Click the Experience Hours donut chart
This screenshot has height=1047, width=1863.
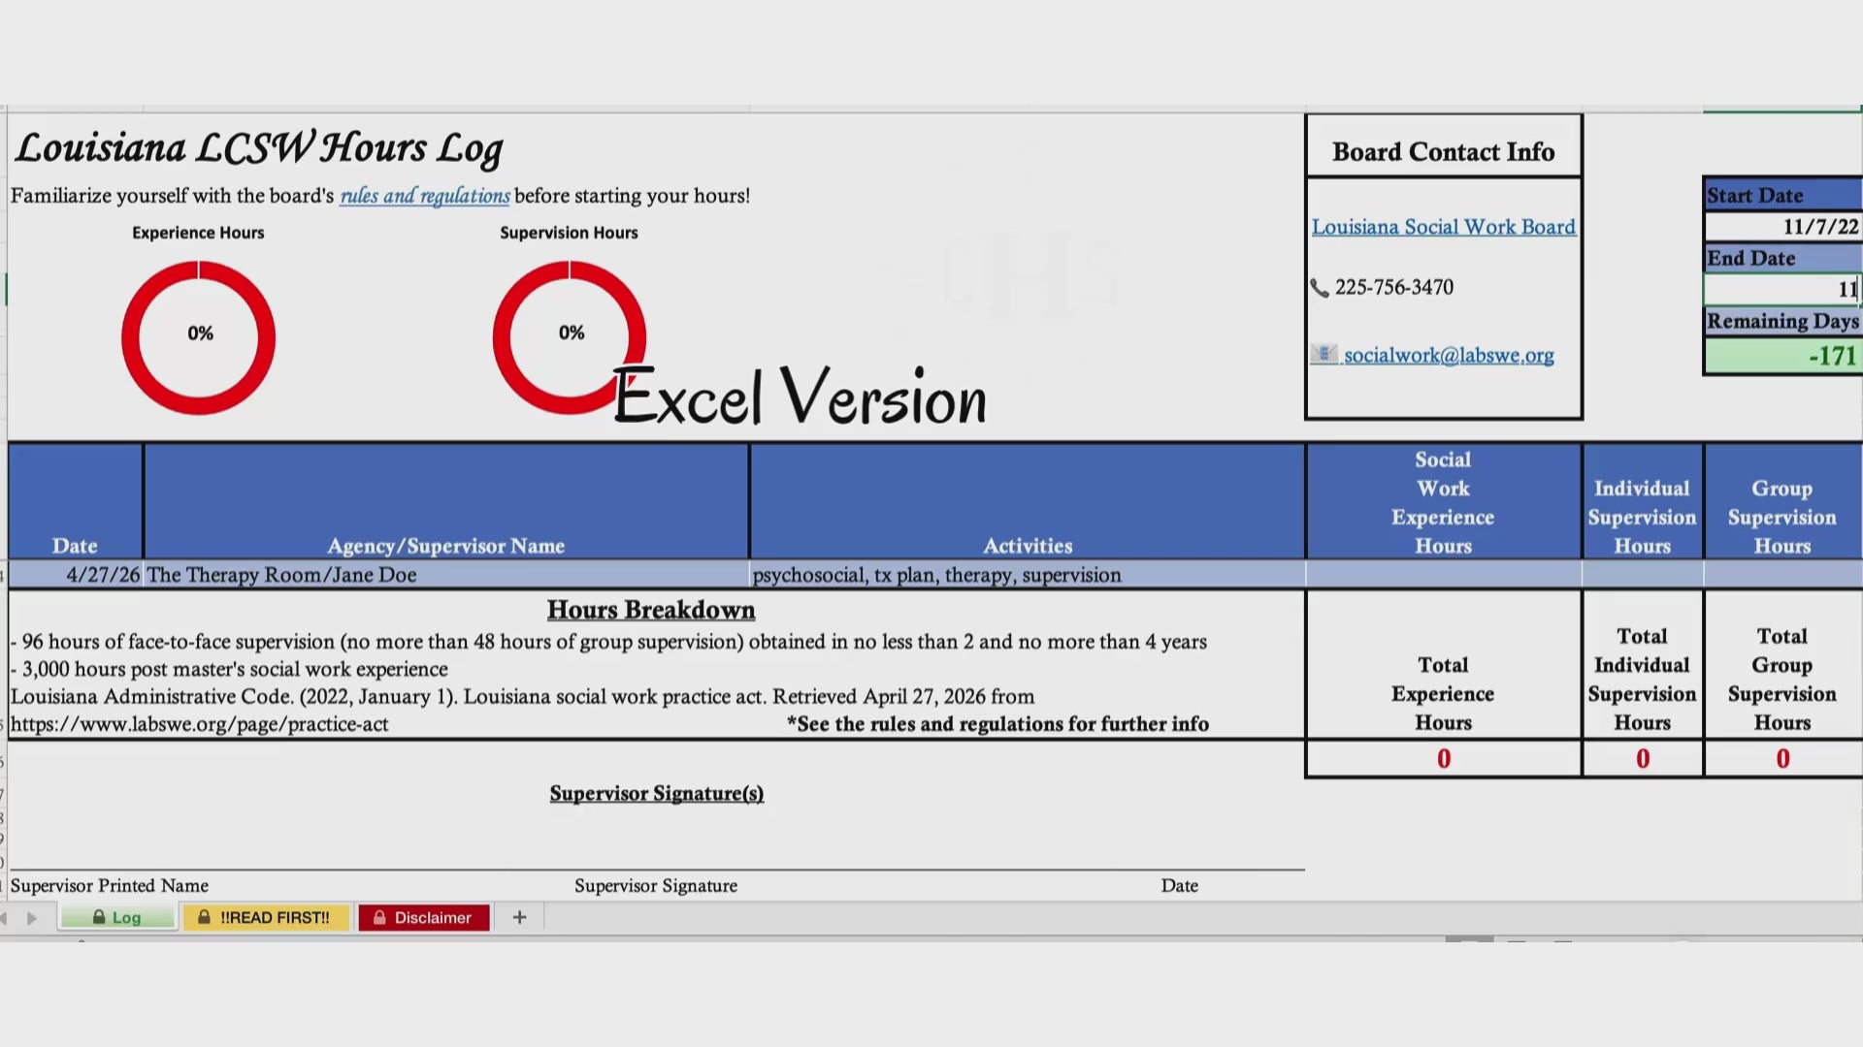(x=199, y=337)
